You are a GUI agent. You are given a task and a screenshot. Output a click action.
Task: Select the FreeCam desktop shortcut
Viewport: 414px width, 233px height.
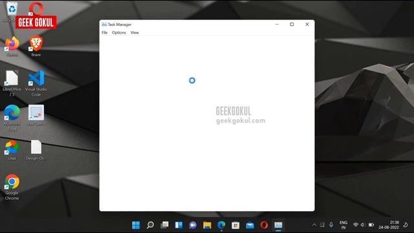pyautogui.click(x=36, y=115)
